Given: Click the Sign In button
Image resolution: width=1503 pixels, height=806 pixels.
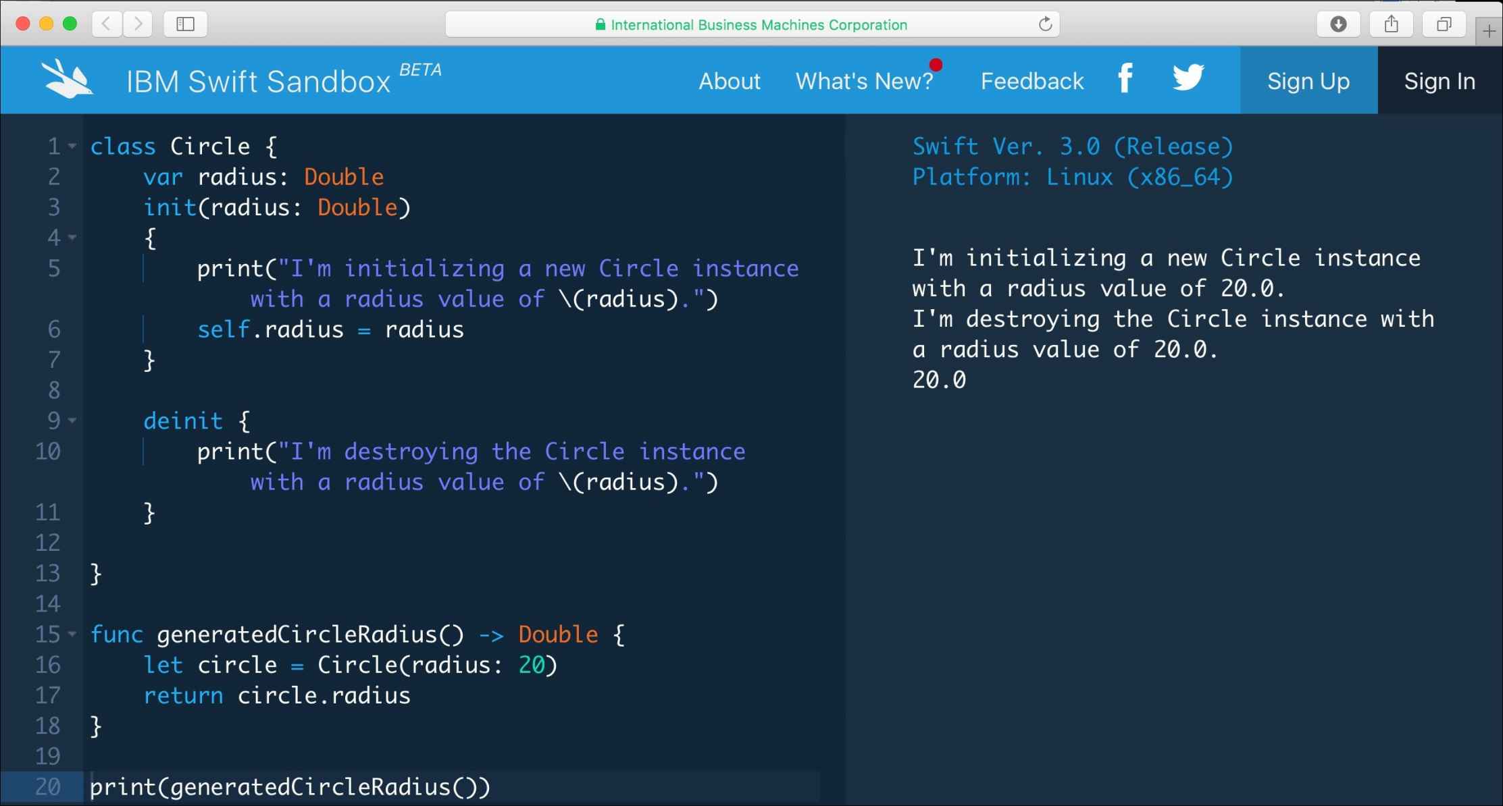Looking at the screenshot, I should [1440, 80].
